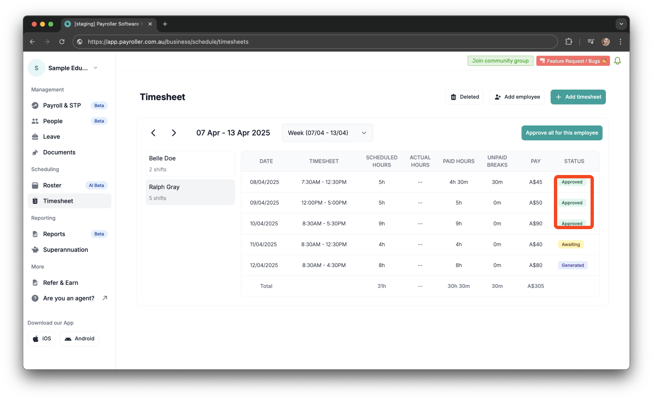Select the Payroller Software browser tab
The image size is (653, 400).
[x=109, y=24]
